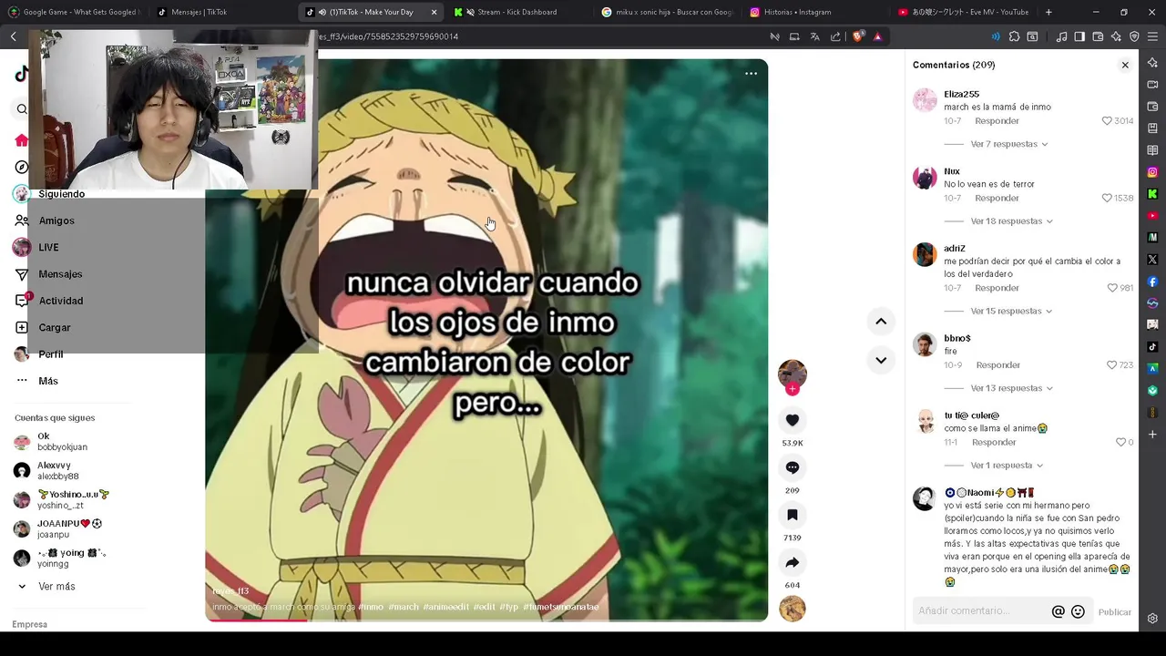This screenshot has width=1166, height=656.
Task: Toggle the browser sidebar panel icon
Action: (1079, 36)
